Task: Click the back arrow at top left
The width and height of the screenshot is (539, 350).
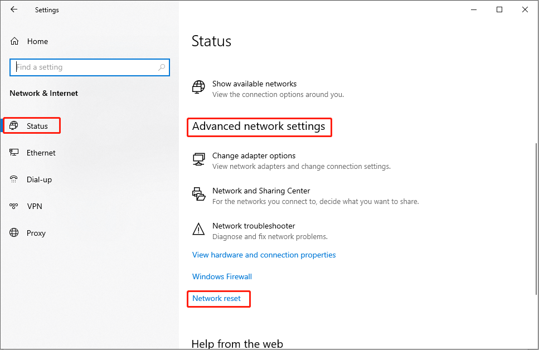Action: point(13,9)
